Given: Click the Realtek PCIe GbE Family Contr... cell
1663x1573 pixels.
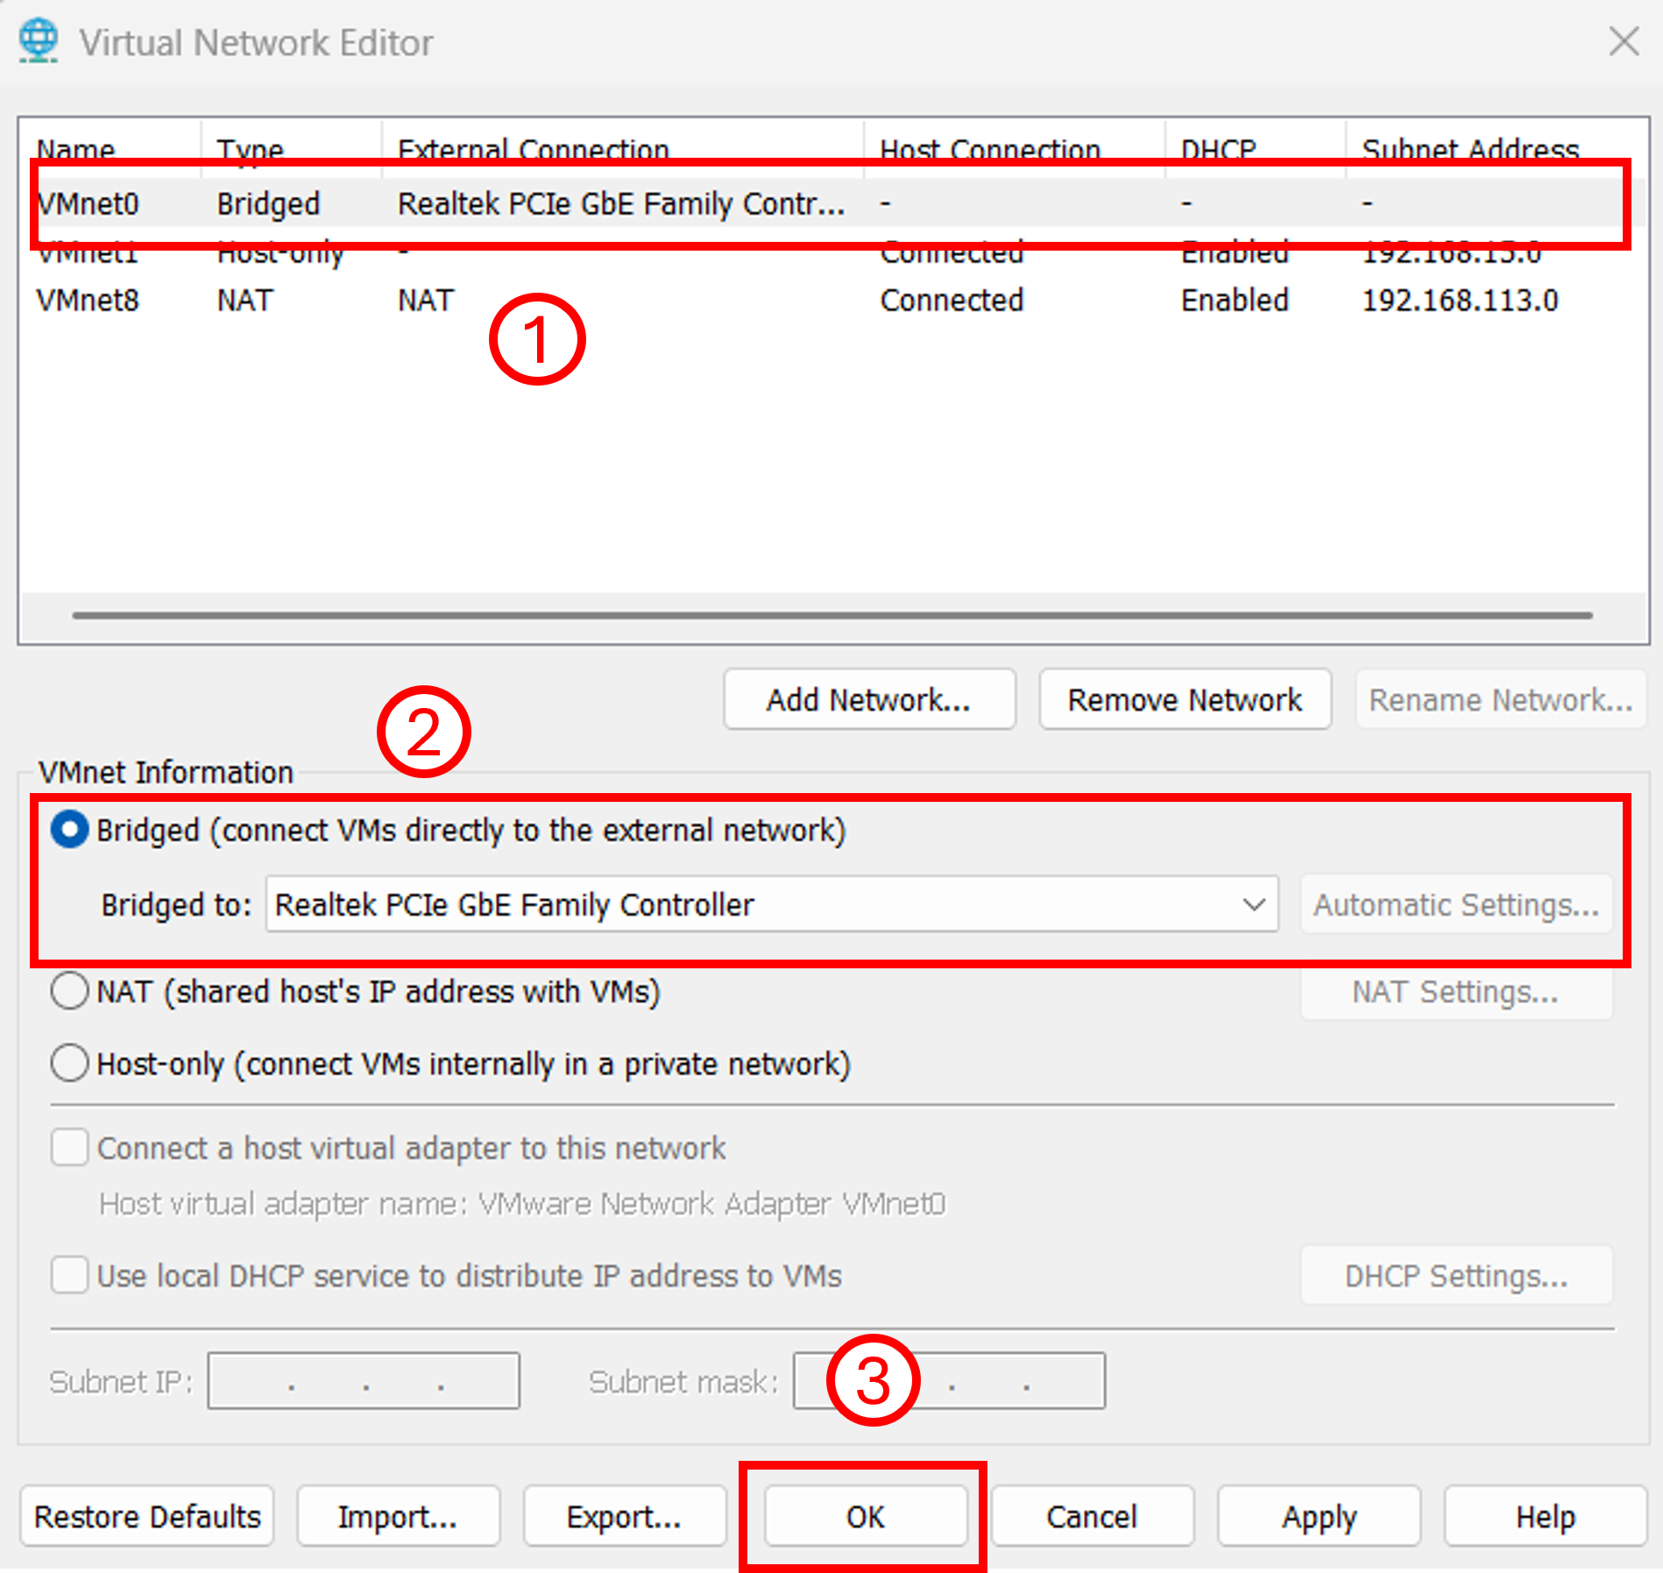Looking at the screenshot, I should [x=621, y=203].
